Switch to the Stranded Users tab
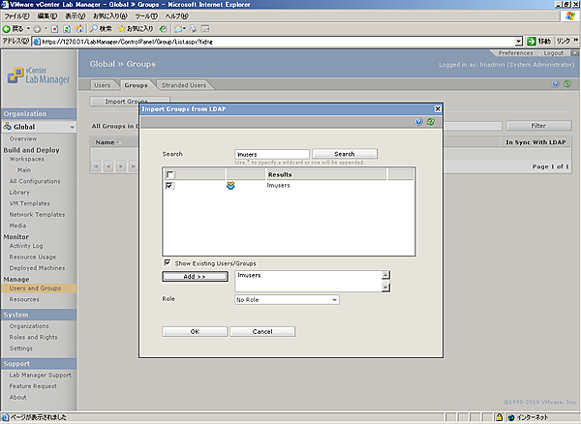Screen dimensions: 581x424 183,85
